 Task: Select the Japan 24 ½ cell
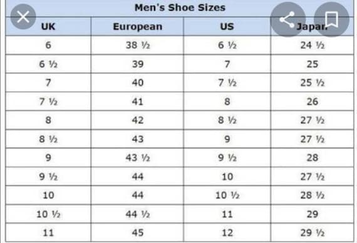tap(313, 45)
